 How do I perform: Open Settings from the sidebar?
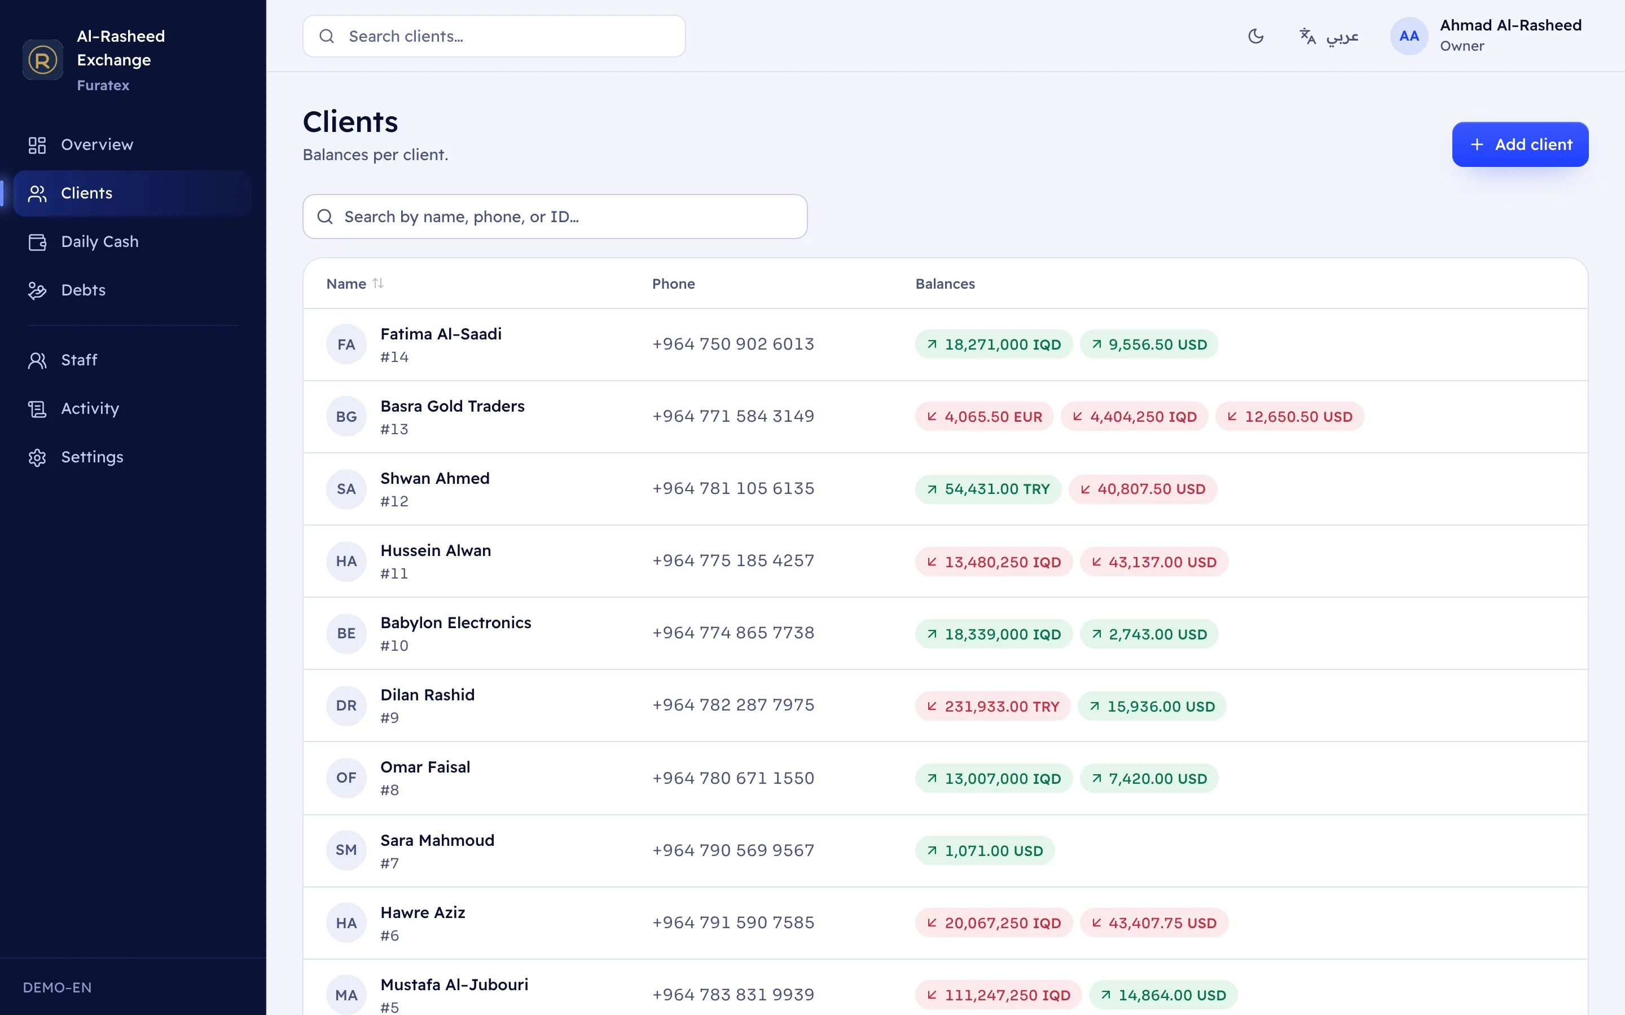point(133,457)
